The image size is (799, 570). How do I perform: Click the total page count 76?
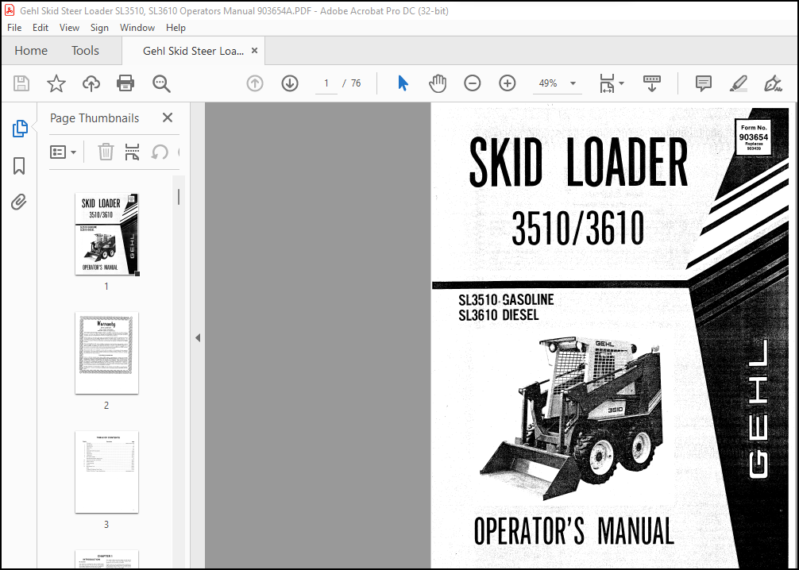tap(356, 83)
